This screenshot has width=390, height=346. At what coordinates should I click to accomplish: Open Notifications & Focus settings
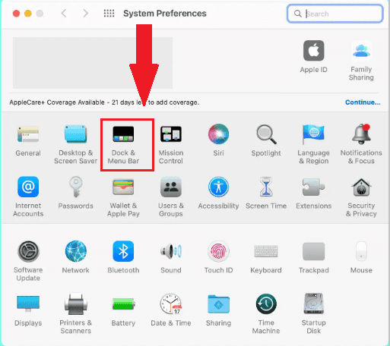click(x=361, y=134)
